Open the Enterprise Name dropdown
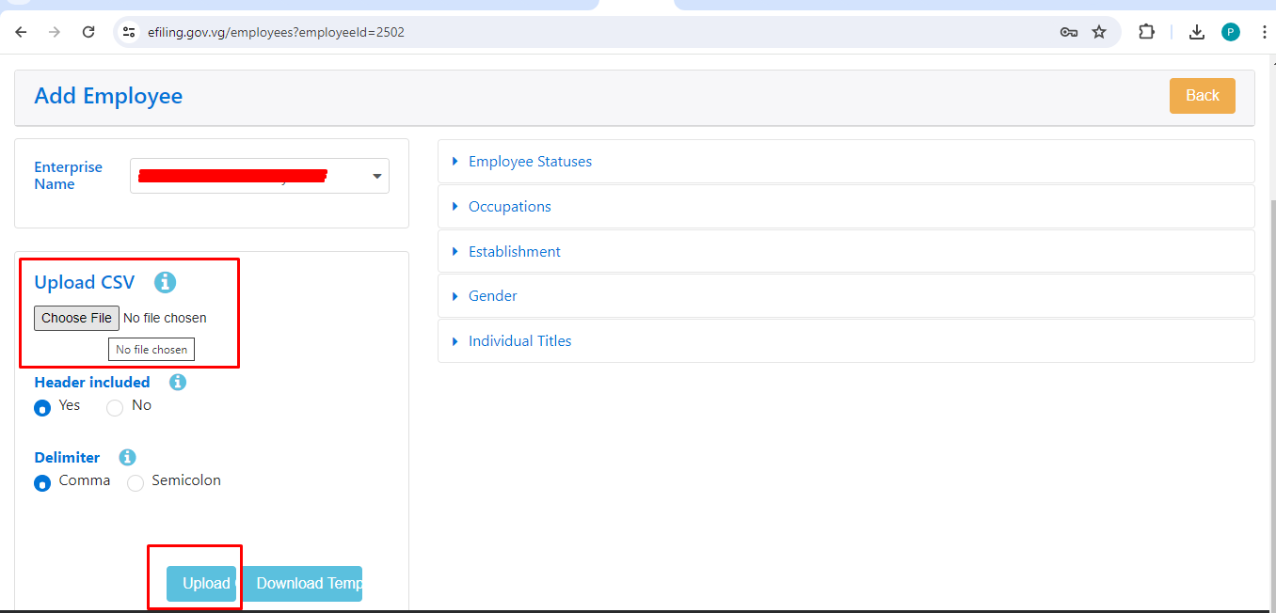Viewport: 1276px width, 613px height. [260, 176]
